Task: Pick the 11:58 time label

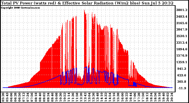Action: [x=77, y=97]
